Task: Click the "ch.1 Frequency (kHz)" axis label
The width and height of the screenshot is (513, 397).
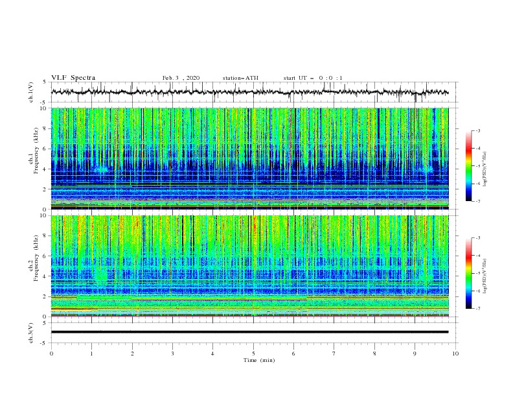Action: coord(33,150)
